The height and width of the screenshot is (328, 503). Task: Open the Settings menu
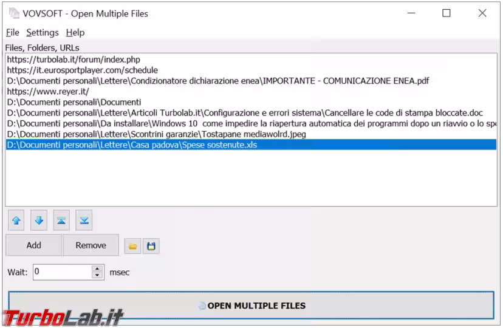[x=43, y=32]
